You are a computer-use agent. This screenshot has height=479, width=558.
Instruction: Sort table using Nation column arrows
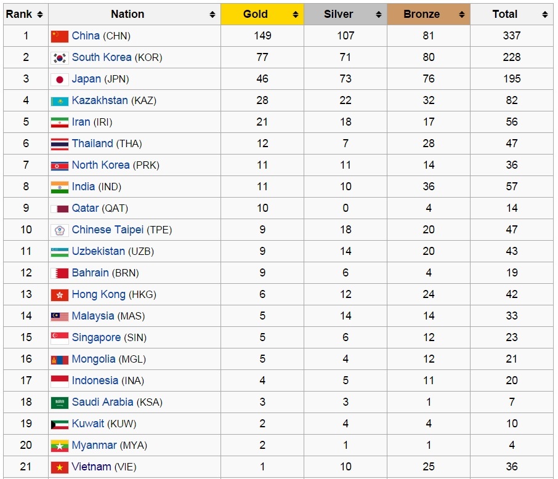(x=212, y=14)
